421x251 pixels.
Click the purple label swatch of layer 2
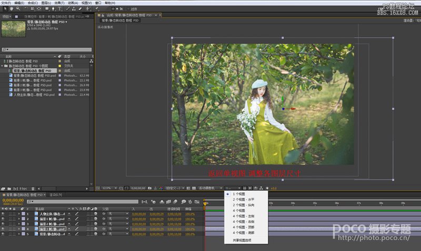point(23,219)
